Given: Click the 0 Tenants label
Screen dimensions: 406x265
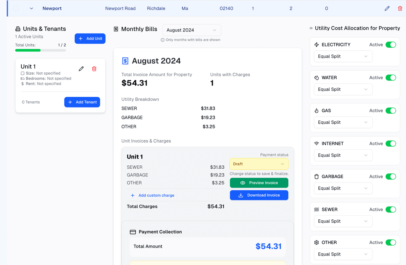Looking at the screenshot, I should [31, 102].
